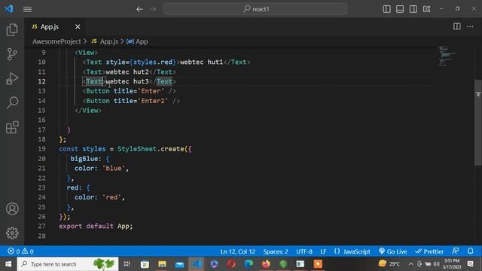The height and width of the screenshot is (271, 482).
Task: Click the 'blue' color value on line 21
Action: pos(114,169)
